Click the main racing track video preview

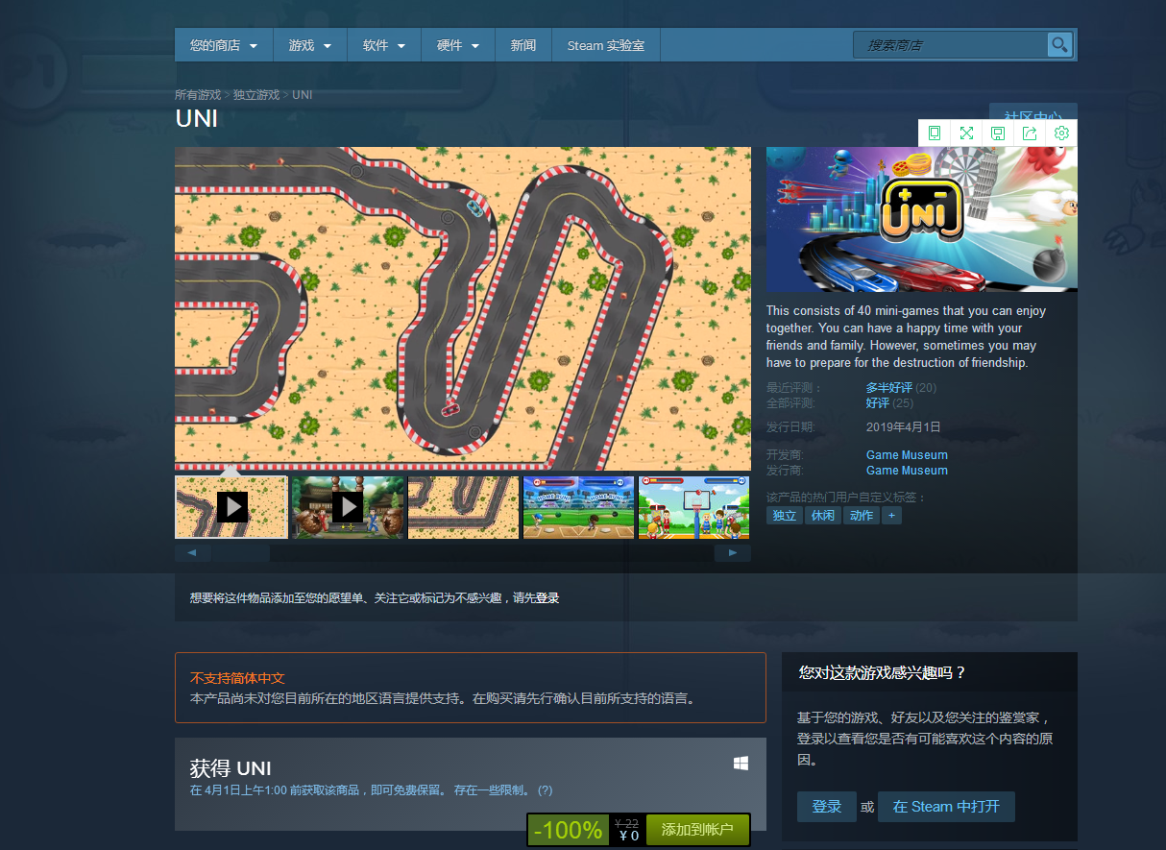coord(463,308)
